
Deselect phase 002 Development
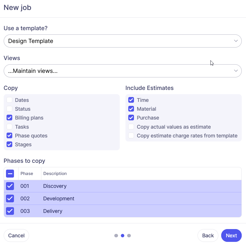10,199
